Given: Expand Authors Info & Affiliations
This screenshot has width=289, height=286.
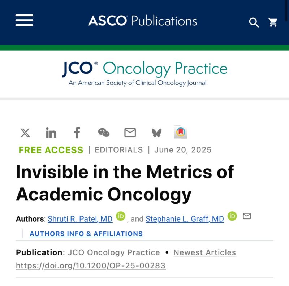Looking at the screenshot, I should pyautogui.click(x=86, y=234).
